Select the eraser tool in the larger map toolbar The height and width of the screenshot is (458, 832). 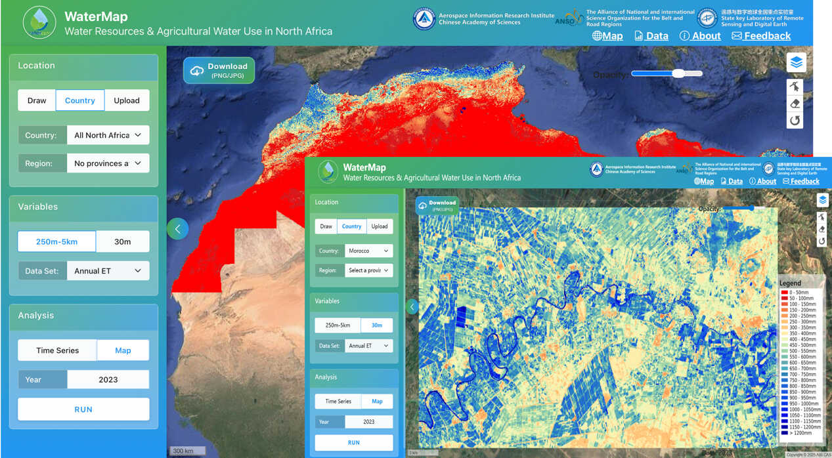(x=795, y=104)
